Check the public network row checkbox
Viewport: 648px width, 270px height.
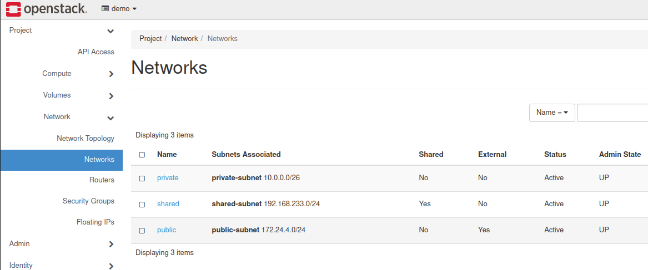(x=142, y=231)
